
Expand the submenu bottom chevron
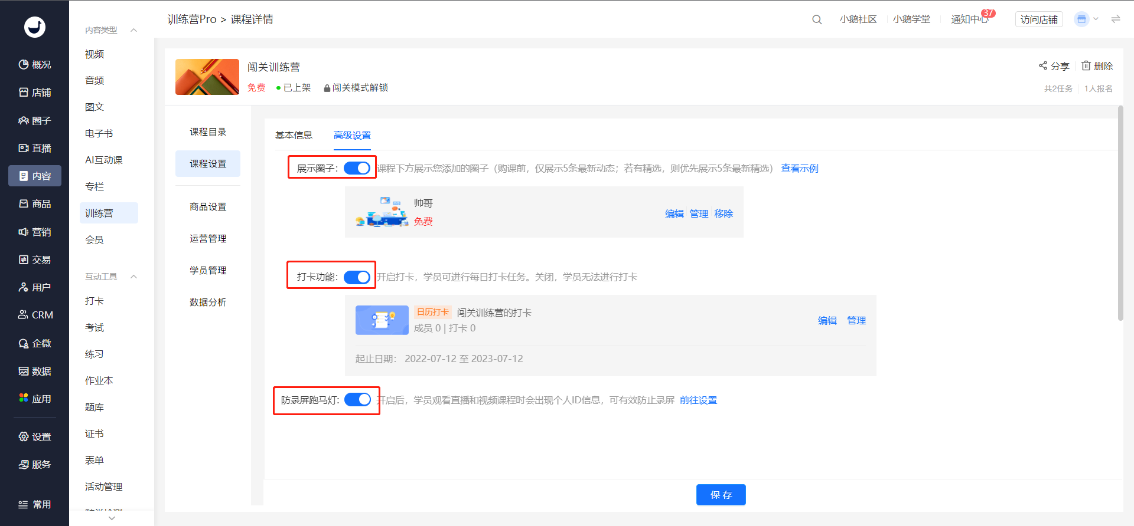(112, 518)
